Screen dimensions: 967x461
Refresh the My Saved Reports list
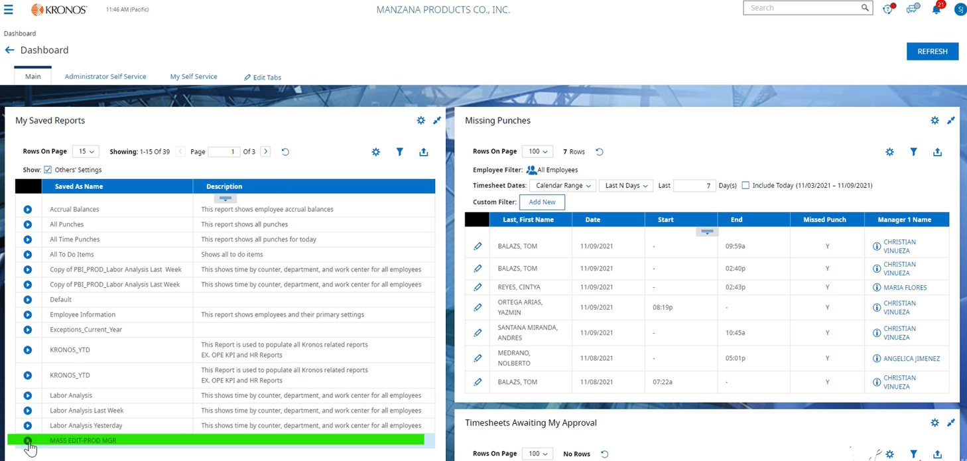(x=285, y=152)
